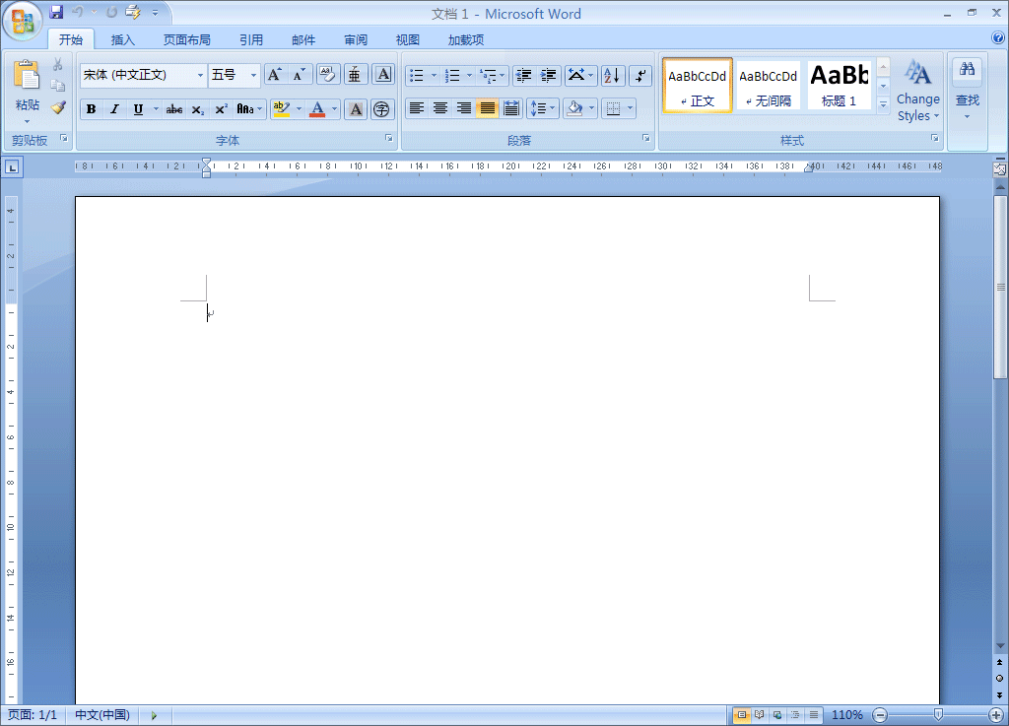Open the 五号 font size dropdown
Image resolution: width=1009 pixels, height=726 pixels.
click(253, 75)
